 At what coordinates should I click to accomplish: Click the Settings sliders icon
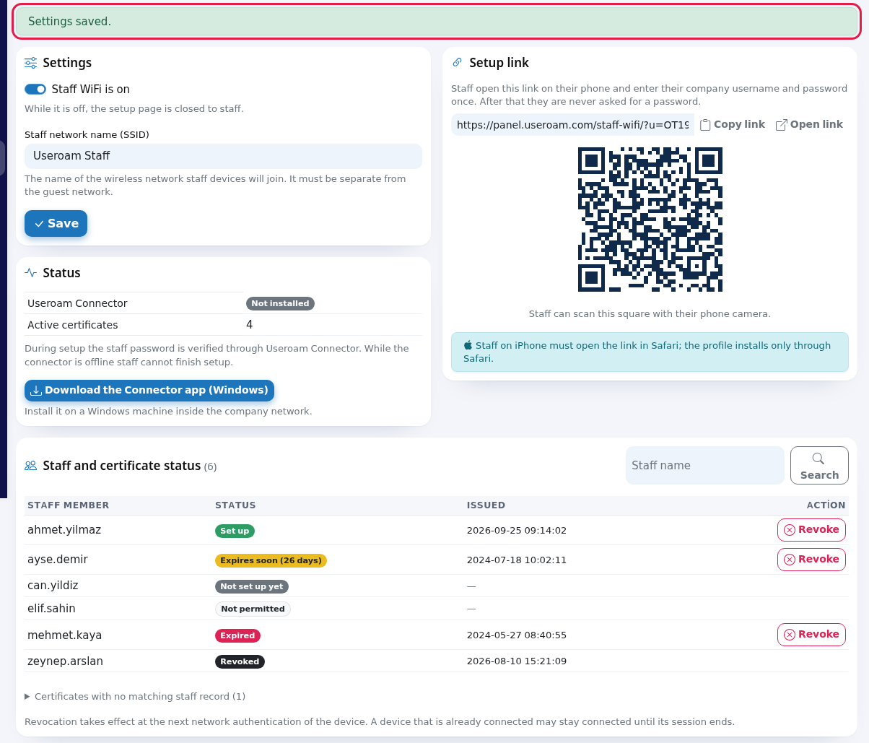click(x=30, y=63)
